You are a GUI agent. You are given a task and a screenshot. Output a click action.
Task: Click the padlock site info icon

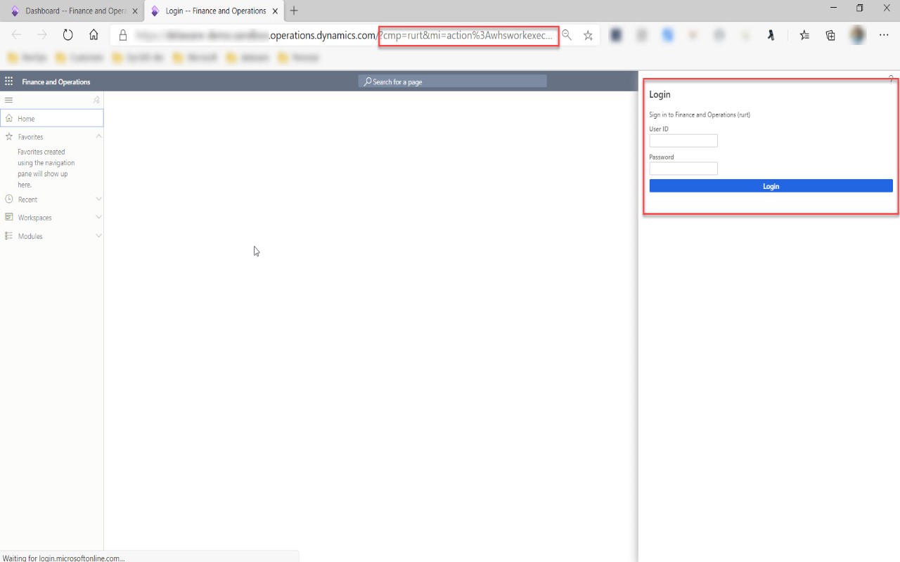(x=123, y=35)
